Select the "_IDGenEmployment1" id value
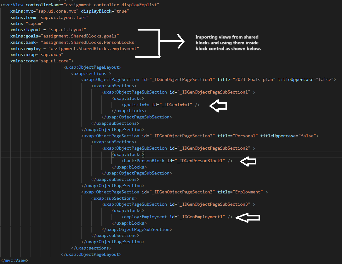Viewport: 342px width, 264px height. 201,217
